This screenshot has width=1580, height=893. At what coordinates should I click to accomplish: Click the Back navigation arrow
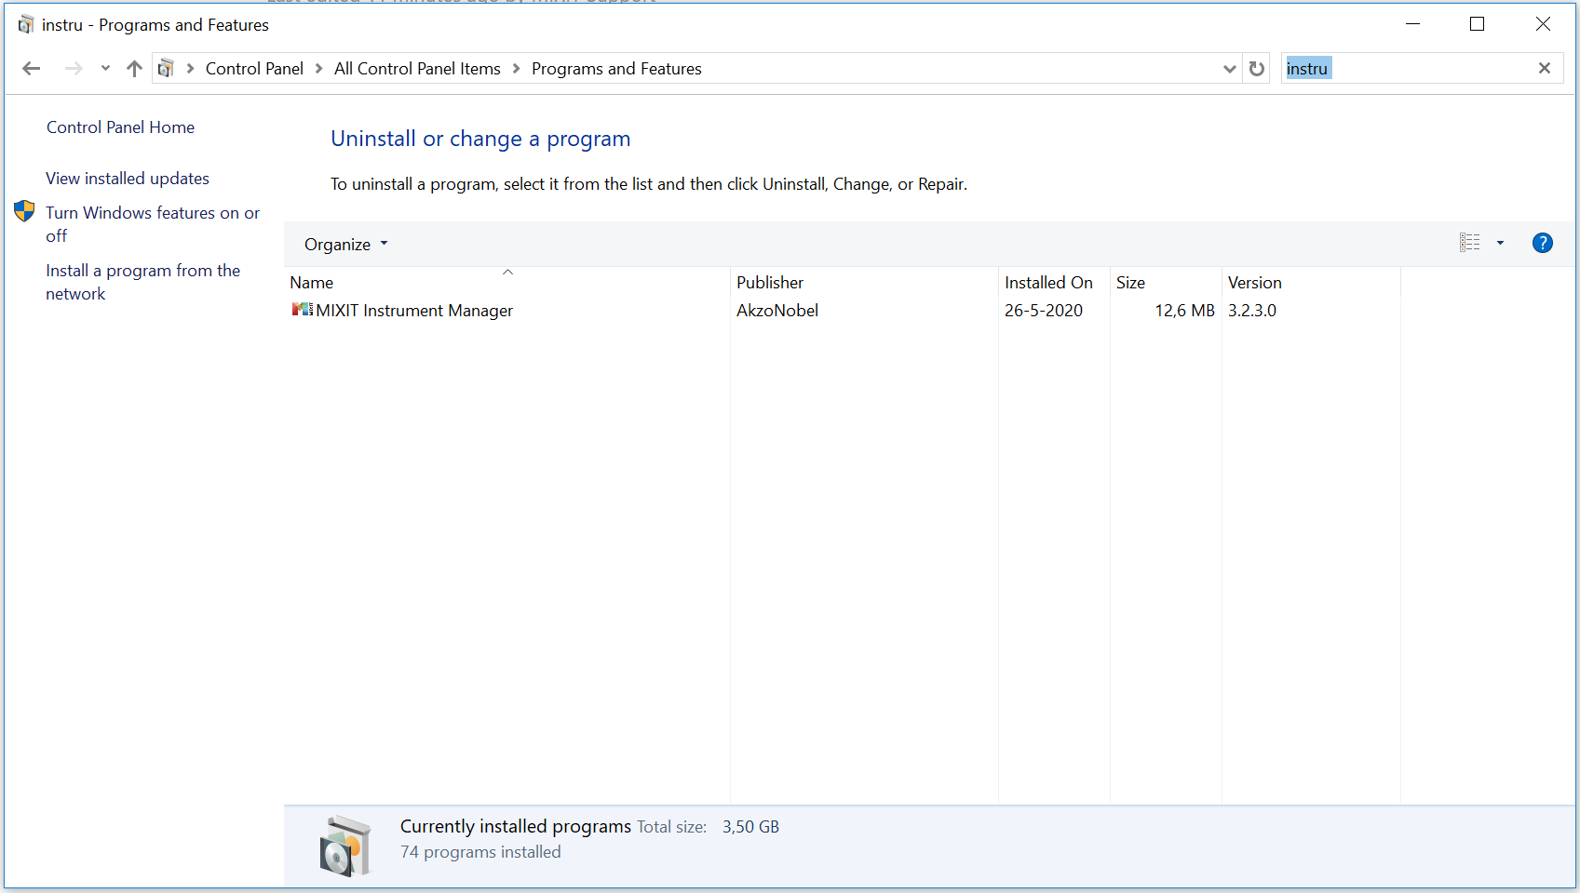pos(32,69)
